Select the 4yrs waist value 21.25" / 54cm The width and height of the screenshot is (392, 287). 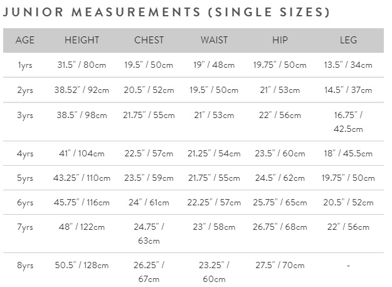(x=214, y=153)
